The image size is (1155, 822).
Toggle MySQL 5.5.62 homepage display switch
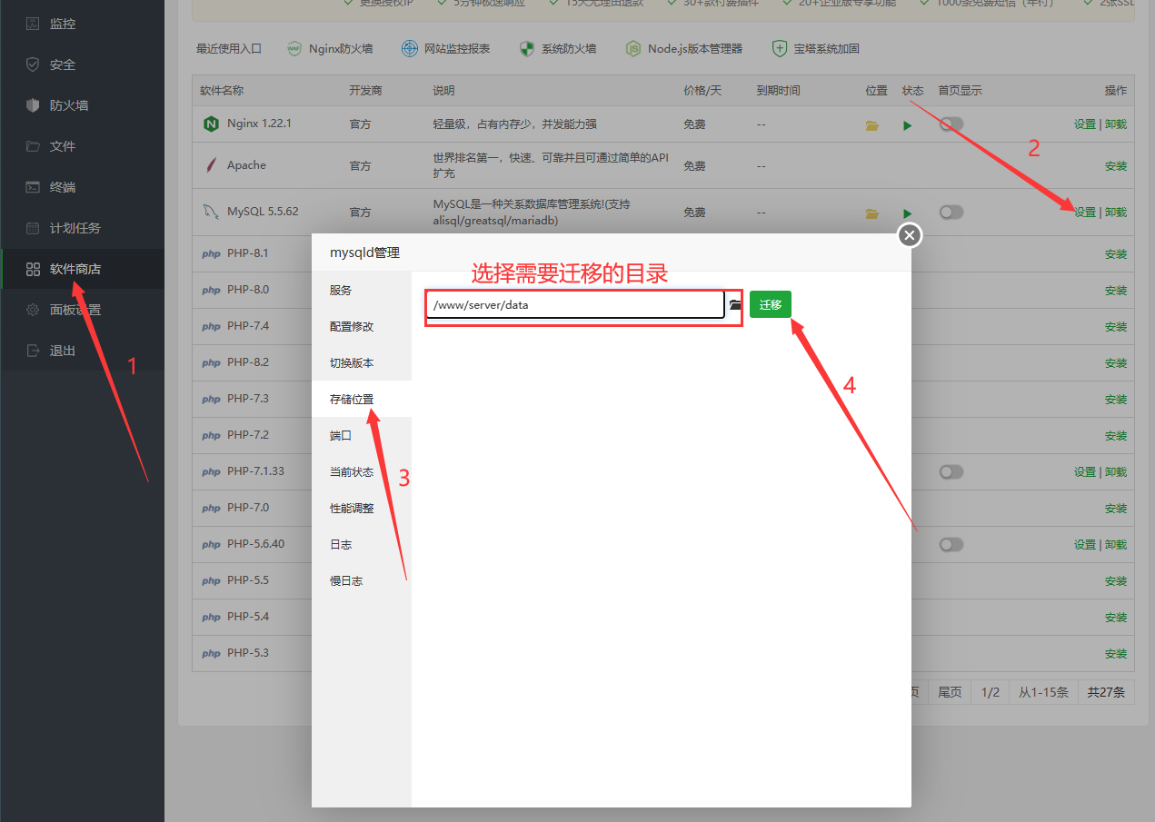[x=951, y=212]
